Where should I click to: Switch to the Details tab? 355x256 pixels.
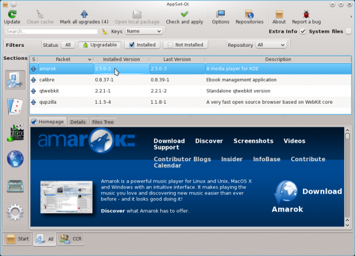(x=78, y=122)
